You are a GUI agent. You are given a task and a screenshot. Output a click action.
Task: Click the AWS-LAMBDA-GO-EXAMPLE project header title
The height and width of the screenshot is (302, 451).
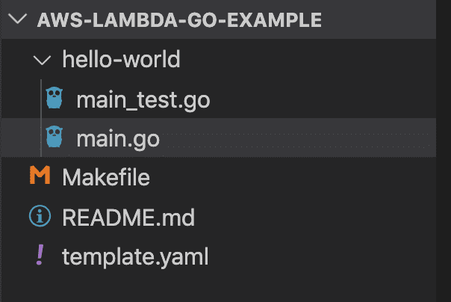(179, 20)
